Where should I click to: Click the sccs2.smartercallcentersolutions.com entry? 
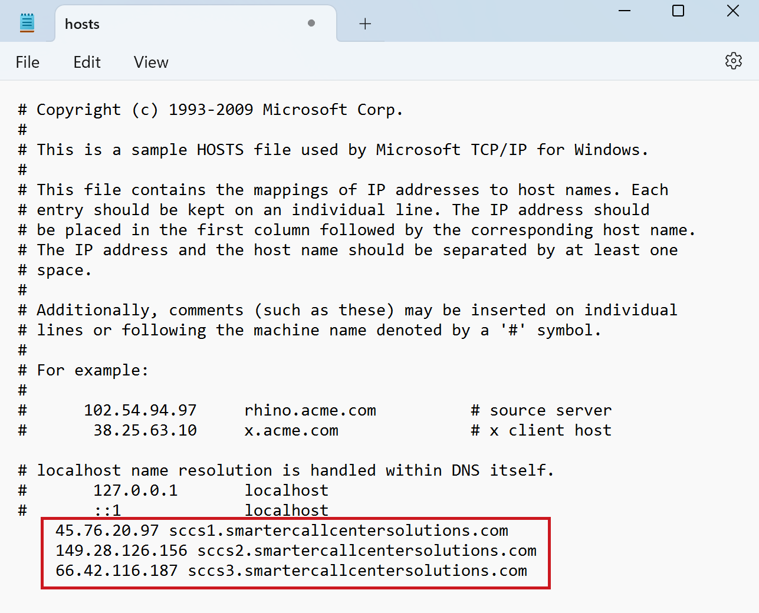click(x=367, y=551)
